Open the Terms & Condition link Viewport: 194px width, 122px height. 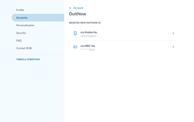tap(28, 59)
